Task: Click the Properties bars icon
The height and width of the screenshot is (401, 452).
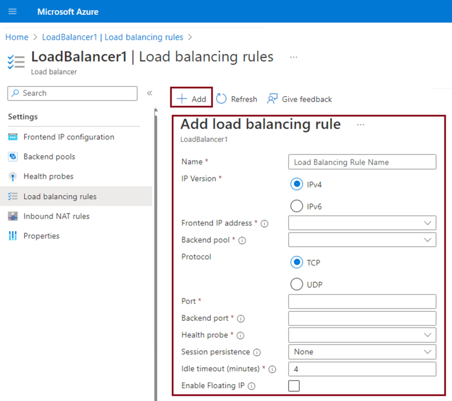Action: click(13, 236)
